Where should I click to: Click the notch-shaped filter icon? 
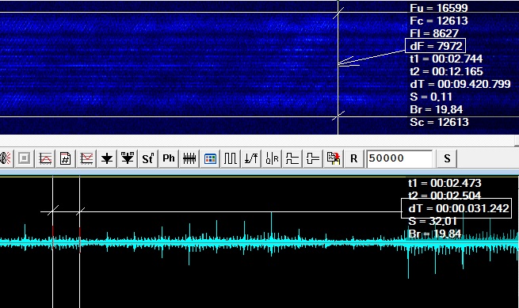(313, 158)
